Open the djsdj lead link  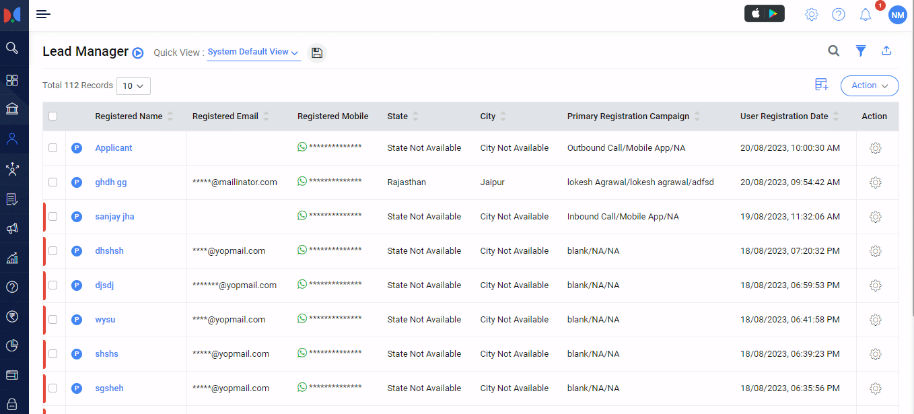click(104, 285)
